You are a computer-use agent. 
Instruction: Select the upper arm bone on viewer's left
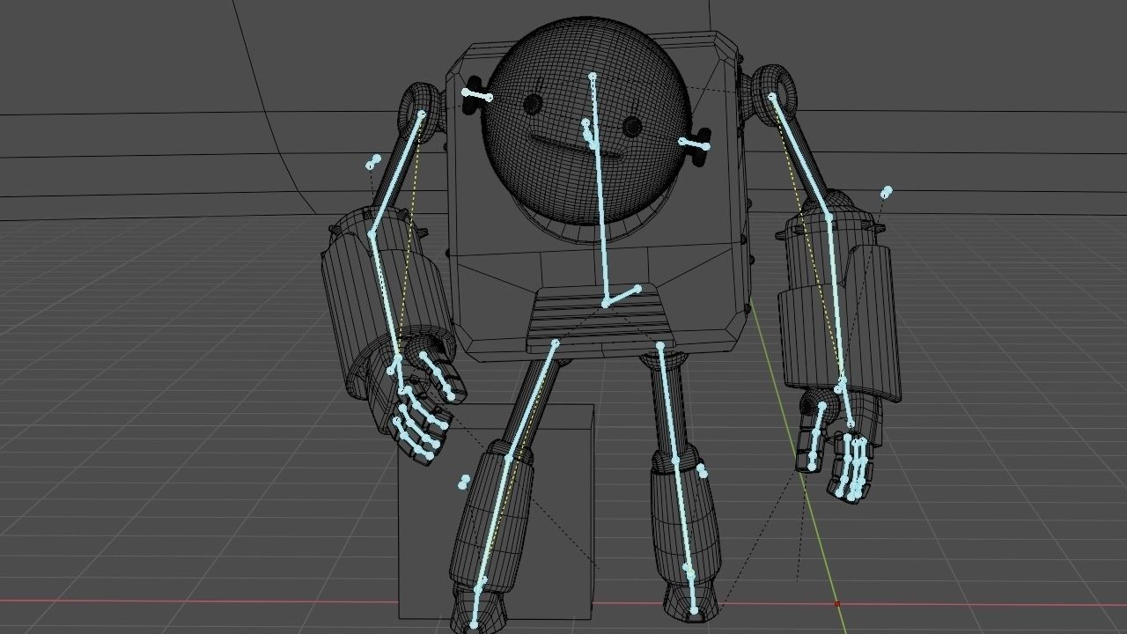pyautogui.click(x=396, y=173)
